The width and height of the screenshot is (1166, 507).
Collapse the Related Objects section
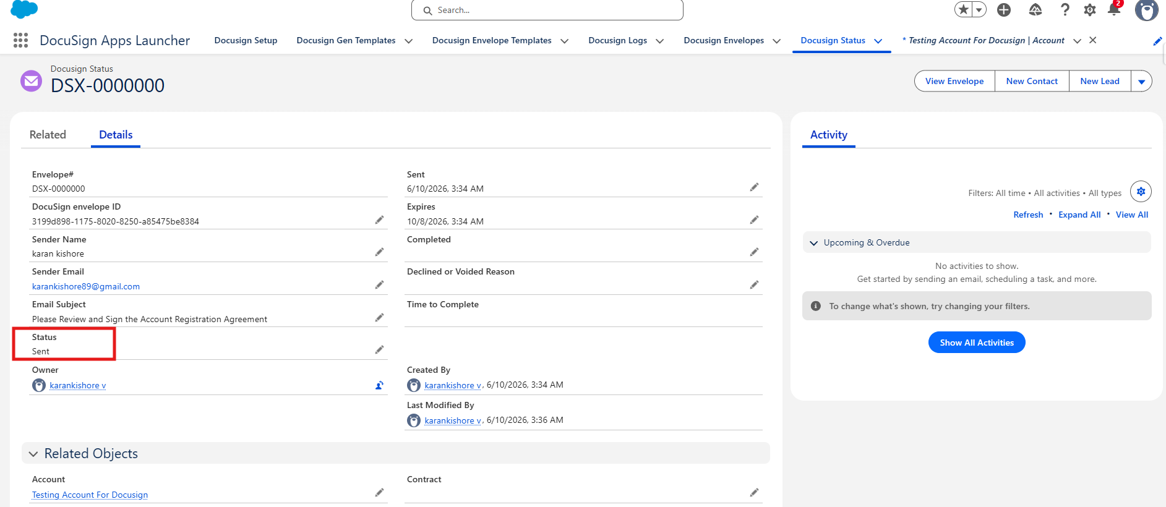click(33, 454)
